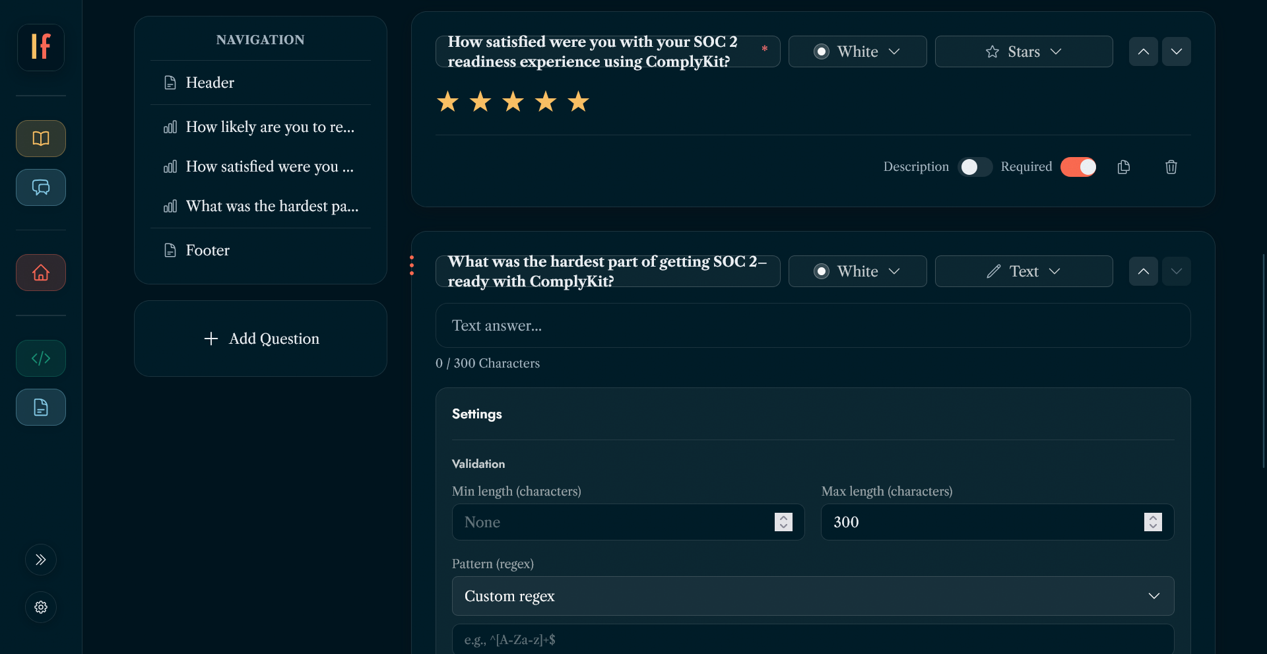Open the Stars question type dropdown
The image size is (1267, 654).
point(1023,51)
